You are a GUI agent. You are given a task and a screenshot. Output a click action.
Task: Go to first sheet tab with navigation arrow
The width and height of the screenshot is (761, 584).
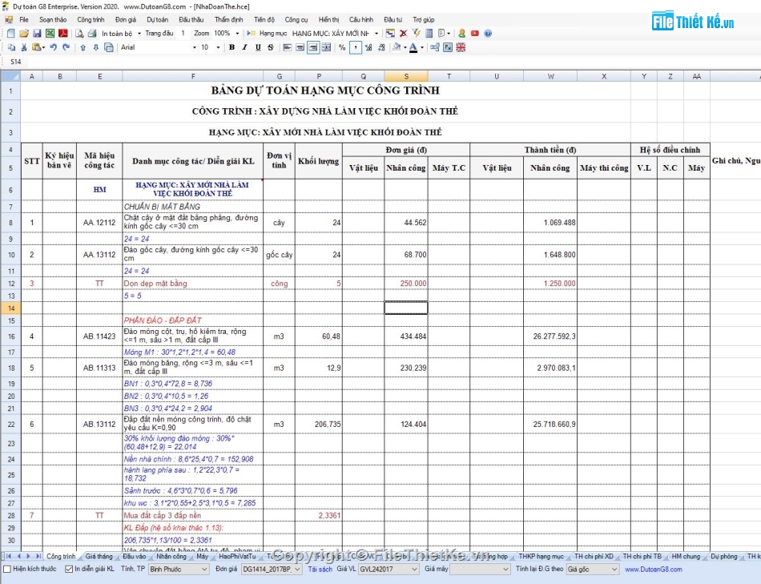click(x=8, y=556)
